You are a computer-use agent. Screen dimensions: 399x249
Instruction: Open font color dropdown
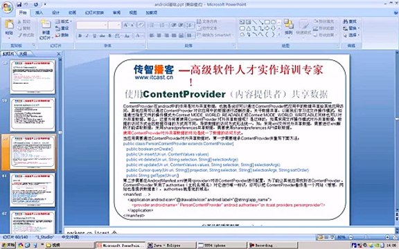(x=139, y=35)
